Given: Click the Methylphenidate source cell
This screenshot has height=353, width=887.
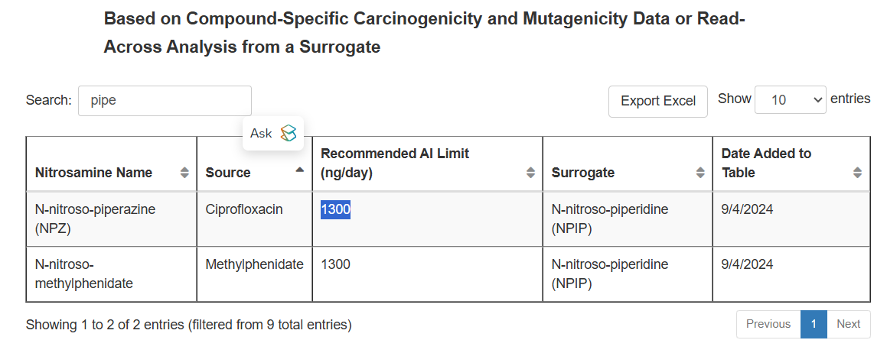Looking at the screenshot, I should [255, 274].
